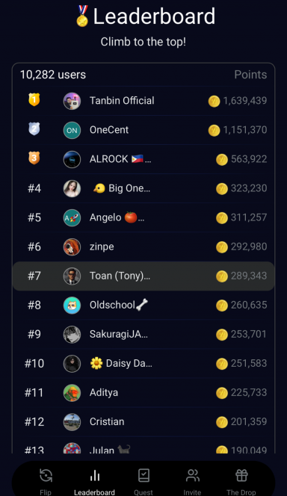Open OneCent's ON profile avatar

(x=72, y=130)
